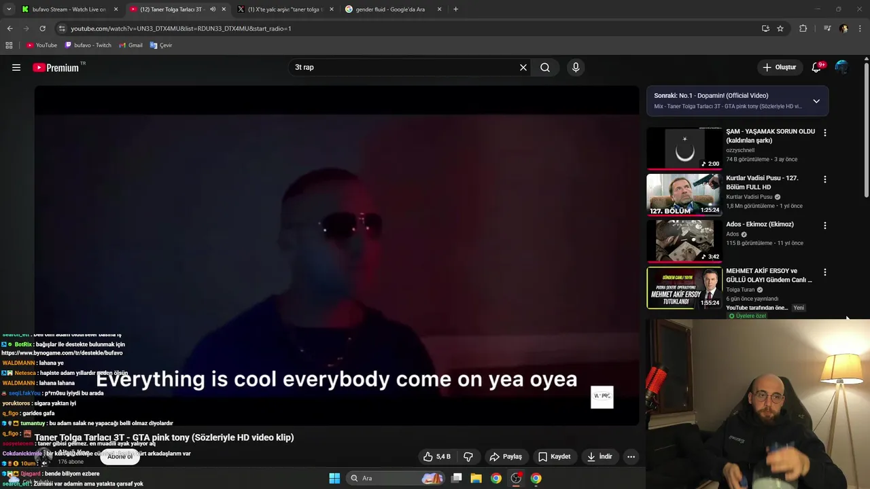This screenshot has width=870, height=489.
Task: Open Task View in the taskbar
Action: pyautogui.click(x=457, y=478)
